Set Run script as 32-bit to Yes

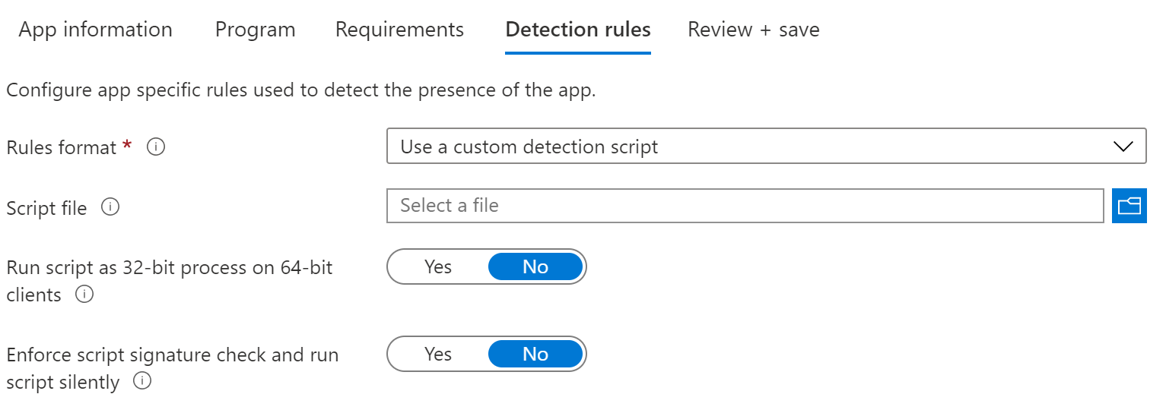438,267
